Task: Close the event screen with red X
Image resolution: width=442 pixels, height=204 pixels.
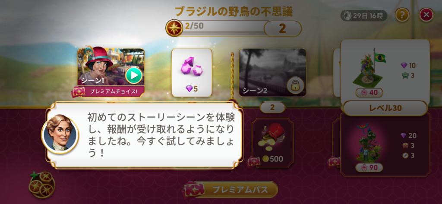Action: pyautogui.click(x=426, y=15)
